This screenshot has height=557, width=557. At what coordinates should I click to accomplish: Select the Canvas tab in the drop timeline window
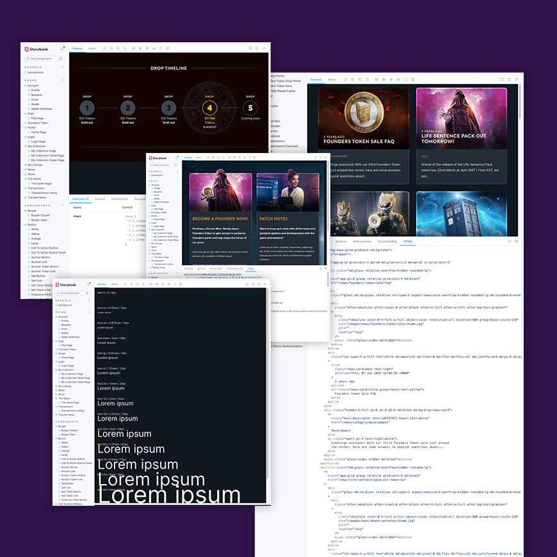click(77, 48)
